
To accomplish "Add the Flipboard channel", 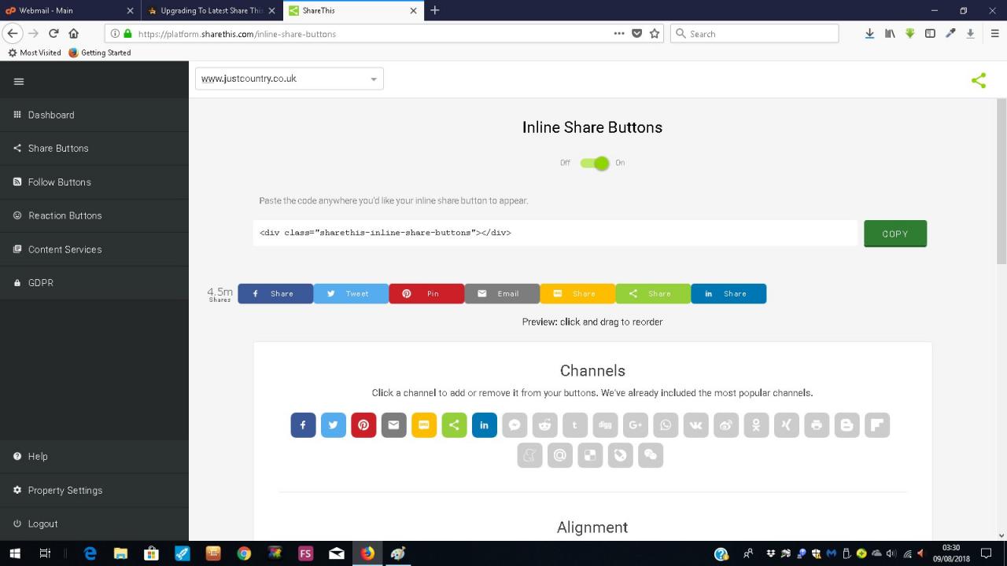I will pyautogui.click(x=877, y=425).
